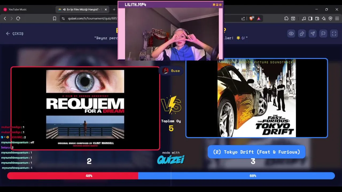Screen dimensions: 342x192
Task: Click the chat message "mysunshinequantum : off"
Action: click(18, 142)
